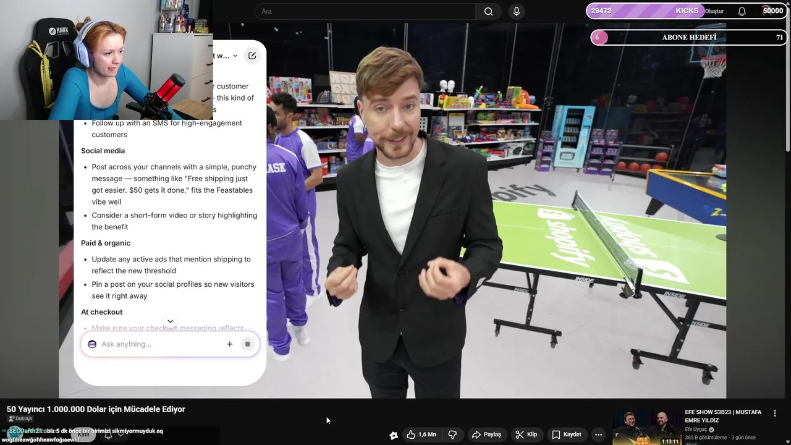
Task: Open the notifications bell in top bar
Action: click(x=742, y=11)
